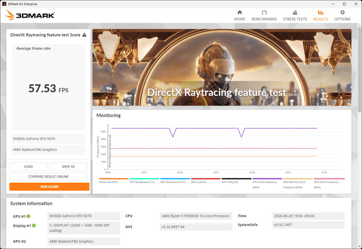Click the purple CPU Clock color bar
362x249 pixels.
(267, 179)
